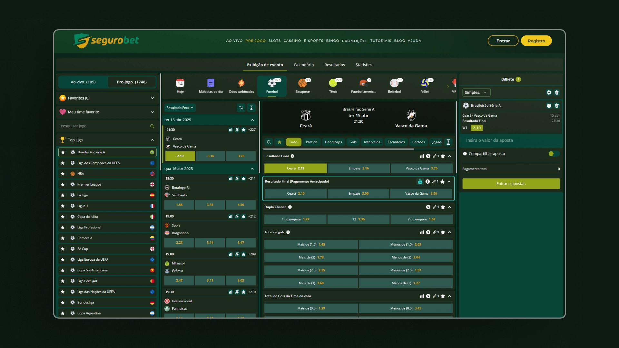The width and height of the screenshot is (619, 348).
Task: Collapse qua 16 abr 2025 date group
Action: (252, 169)
